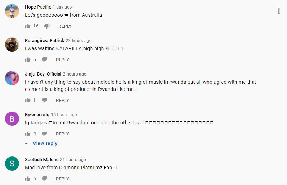Dislike By-eson efg's comment
The width and height of the screenshot is (287, 185).
44,134
